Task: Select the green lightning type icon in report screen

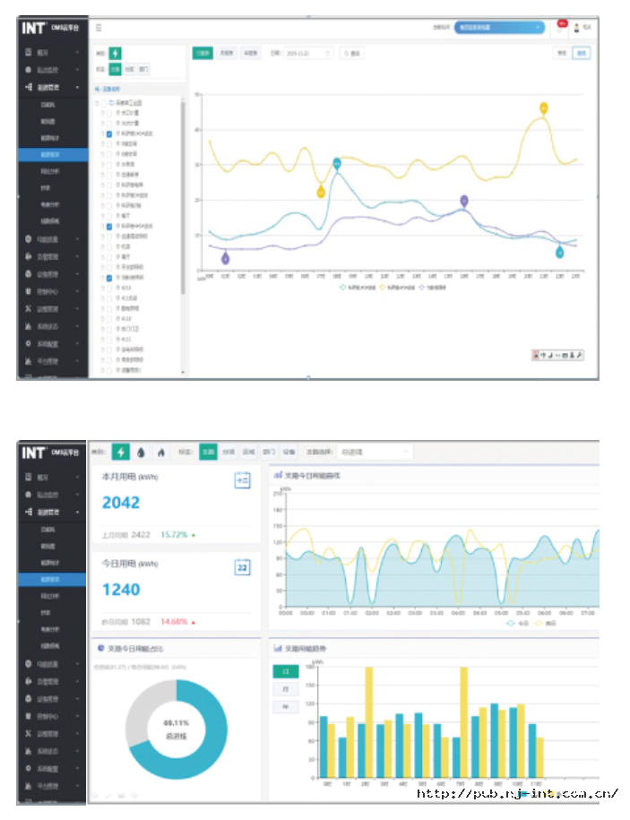Action: pos(115,54)
